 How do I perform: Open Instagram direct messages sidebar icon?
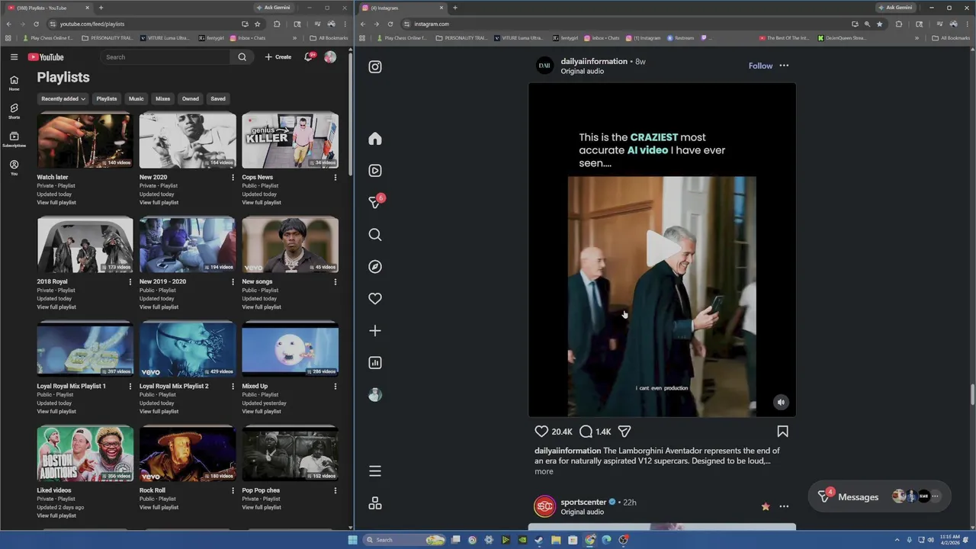tap(375, 202)
